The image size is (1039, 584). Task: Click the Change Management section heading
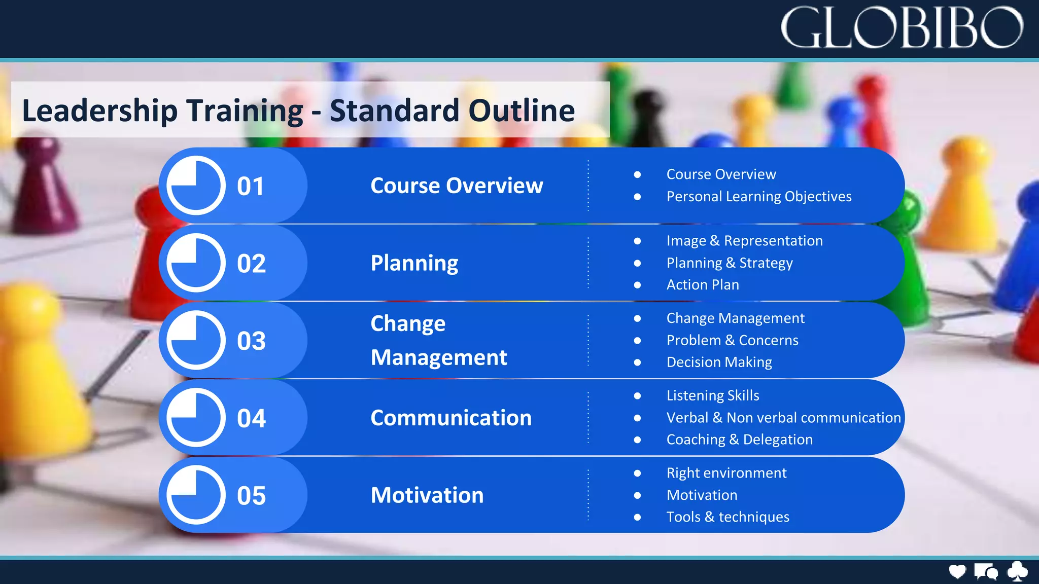438,340
